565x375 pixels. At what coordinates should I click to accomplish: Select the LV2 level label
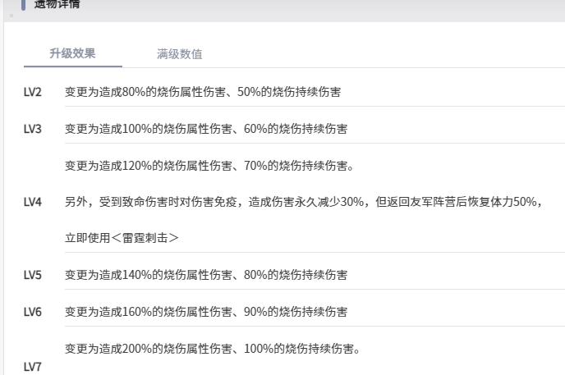(x=33, y=92)
